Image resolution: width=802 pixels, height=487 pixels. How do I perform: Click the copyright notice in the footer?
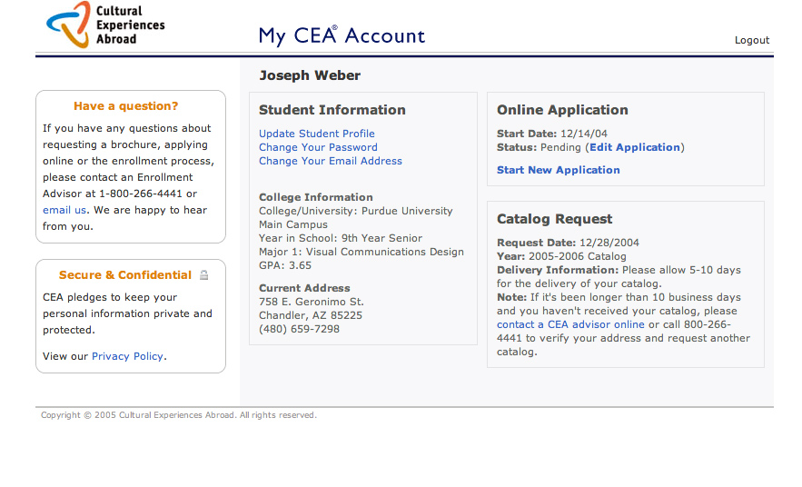(x=179, y=415)
